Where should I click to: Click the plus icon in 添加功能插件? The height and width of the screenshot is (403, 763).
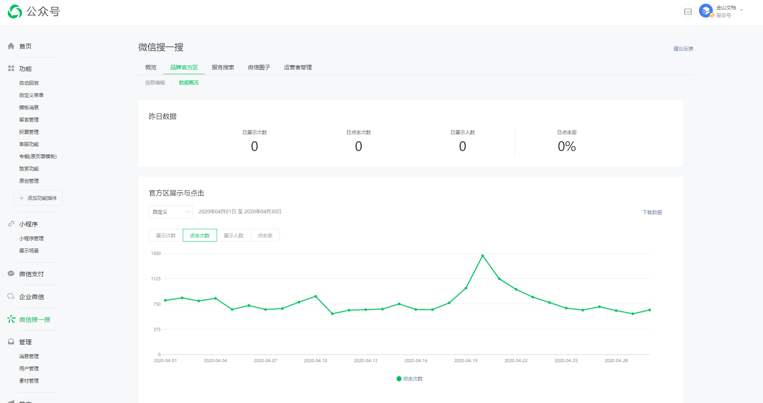[x=22, y=198]
